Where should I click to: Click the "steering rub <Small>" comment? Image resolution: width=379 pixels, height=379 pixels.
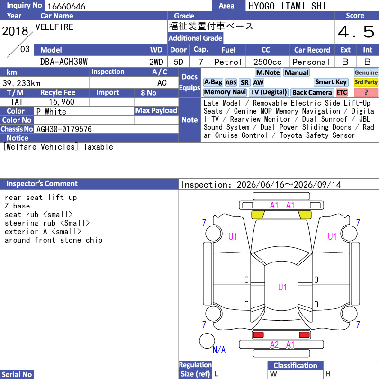point(47,223)
